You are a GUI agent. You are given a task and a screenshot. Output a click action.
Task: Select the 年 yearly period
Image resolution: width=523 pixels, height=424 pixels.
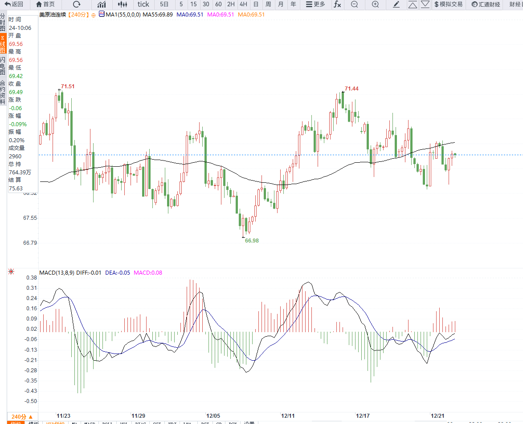click(x=293, y=4)
